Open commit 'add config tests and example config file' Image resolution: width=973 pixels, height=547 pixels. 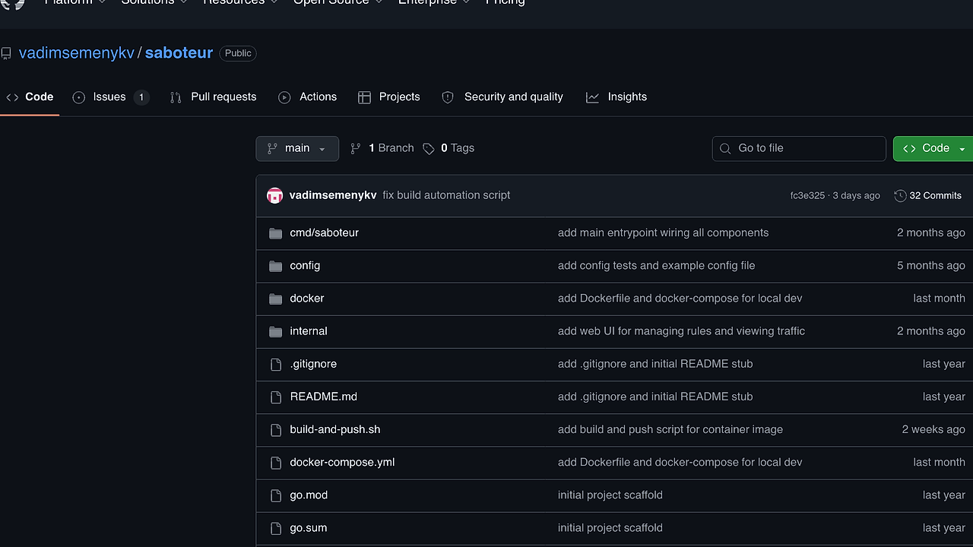(x=656, y=265)
